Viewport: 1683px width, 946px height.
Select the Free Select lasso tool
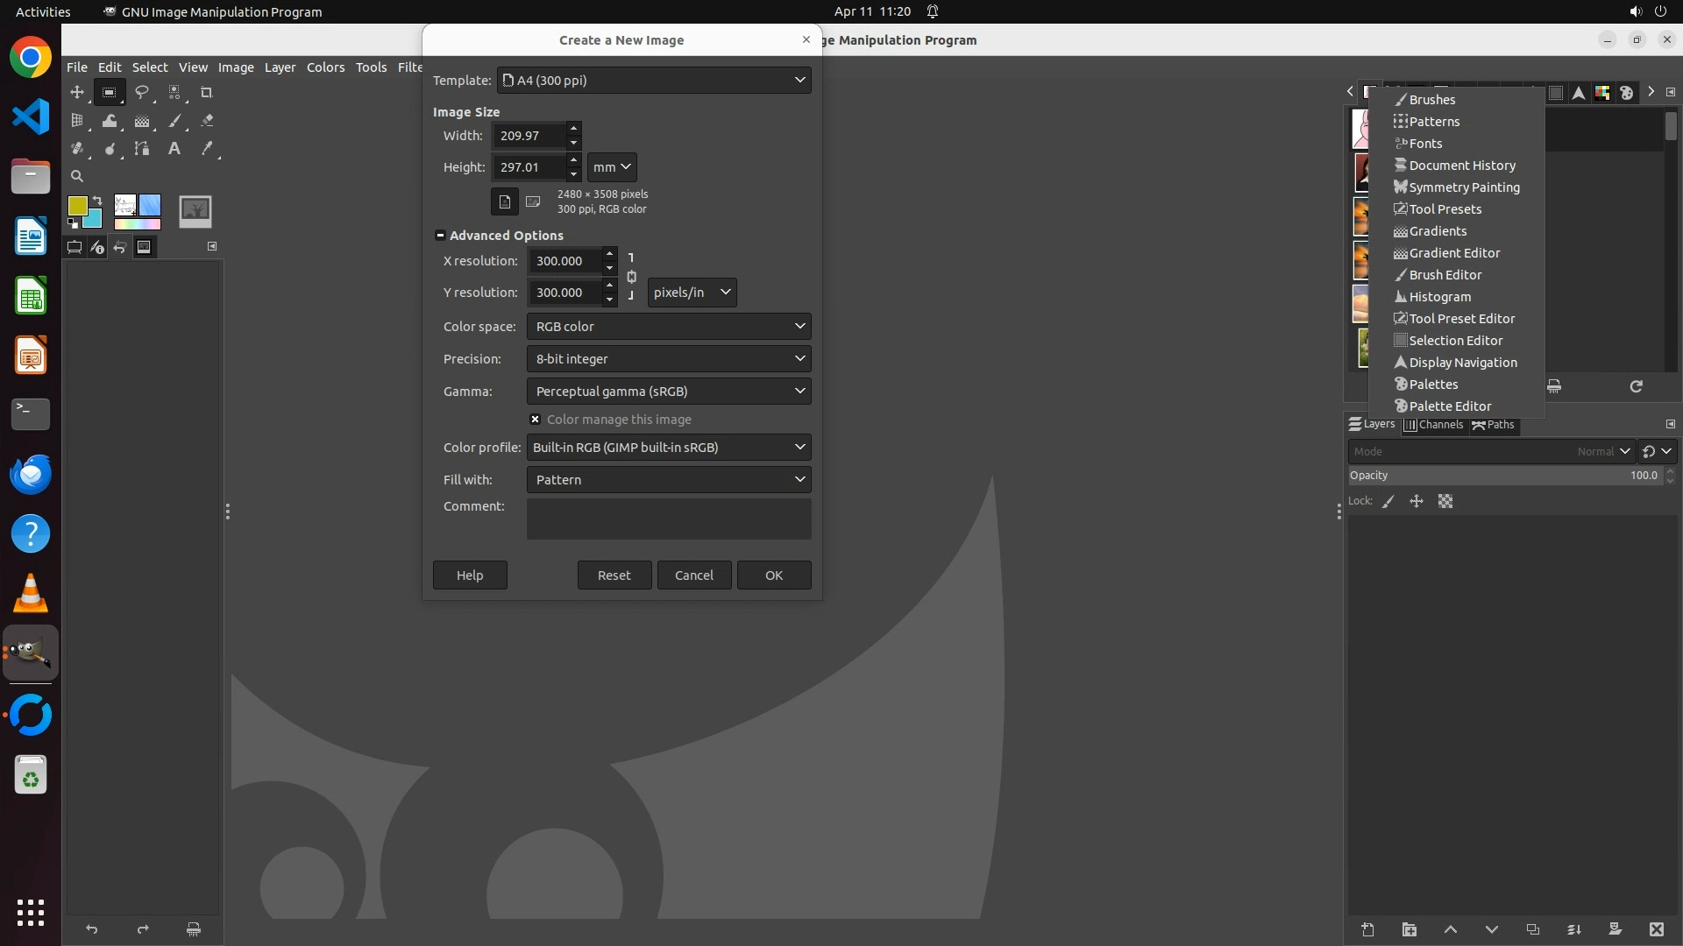(x=142, y=92)
